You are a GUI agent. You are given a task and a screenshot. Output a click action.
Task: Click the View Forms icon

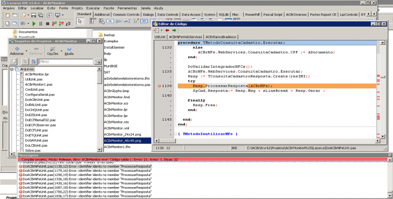click(15, 24)
